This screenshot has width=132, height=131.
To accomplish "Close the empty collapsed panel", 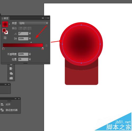I will point(9,84).
